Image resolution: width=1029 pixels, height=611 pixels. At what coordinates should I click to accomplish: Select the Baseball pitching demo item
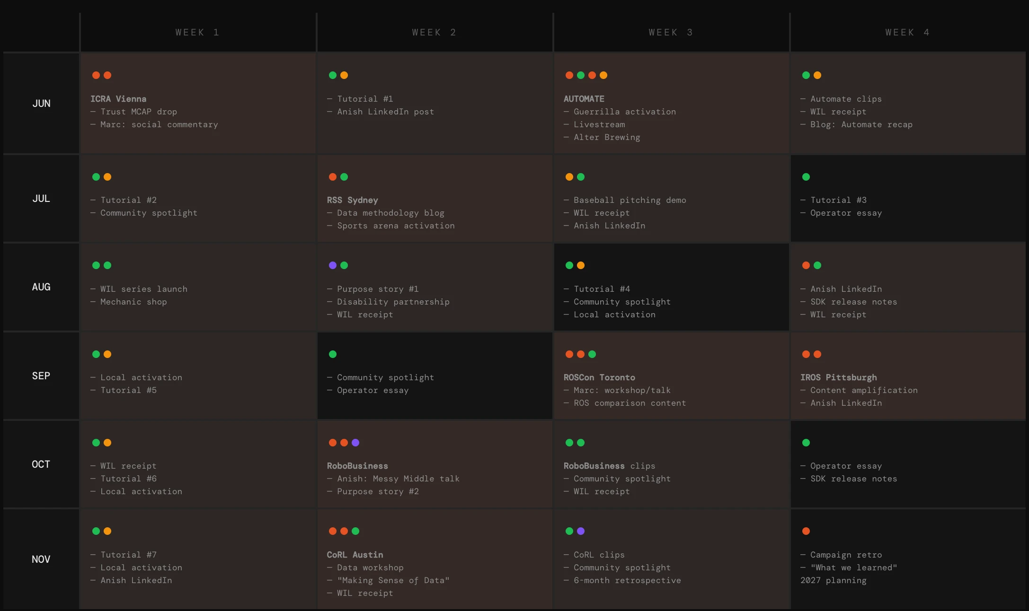(625, 200)
